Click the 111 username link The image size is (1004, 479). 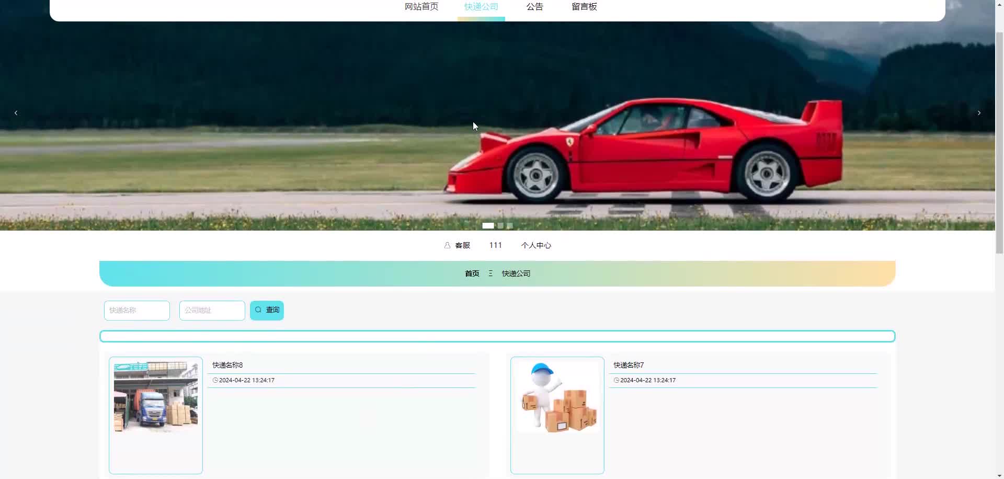coord(496,245)
